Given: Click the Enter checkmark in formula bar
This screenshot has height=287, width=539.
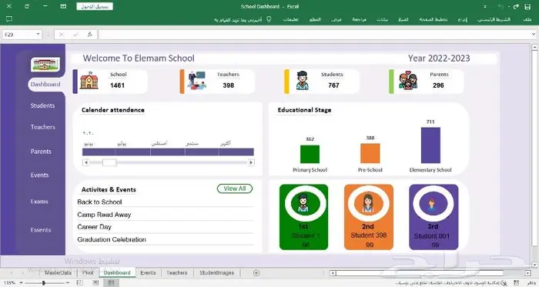Looking at the screenshot, I should click(75, 35).
